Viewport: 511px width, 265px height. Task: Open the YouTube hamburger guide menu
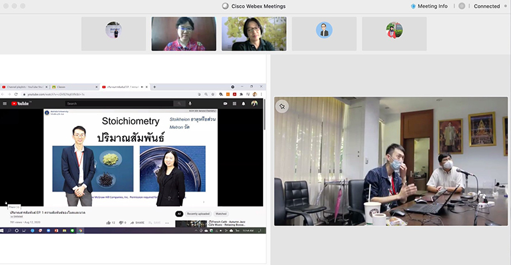pyautogui.click(x=5, y=103)
